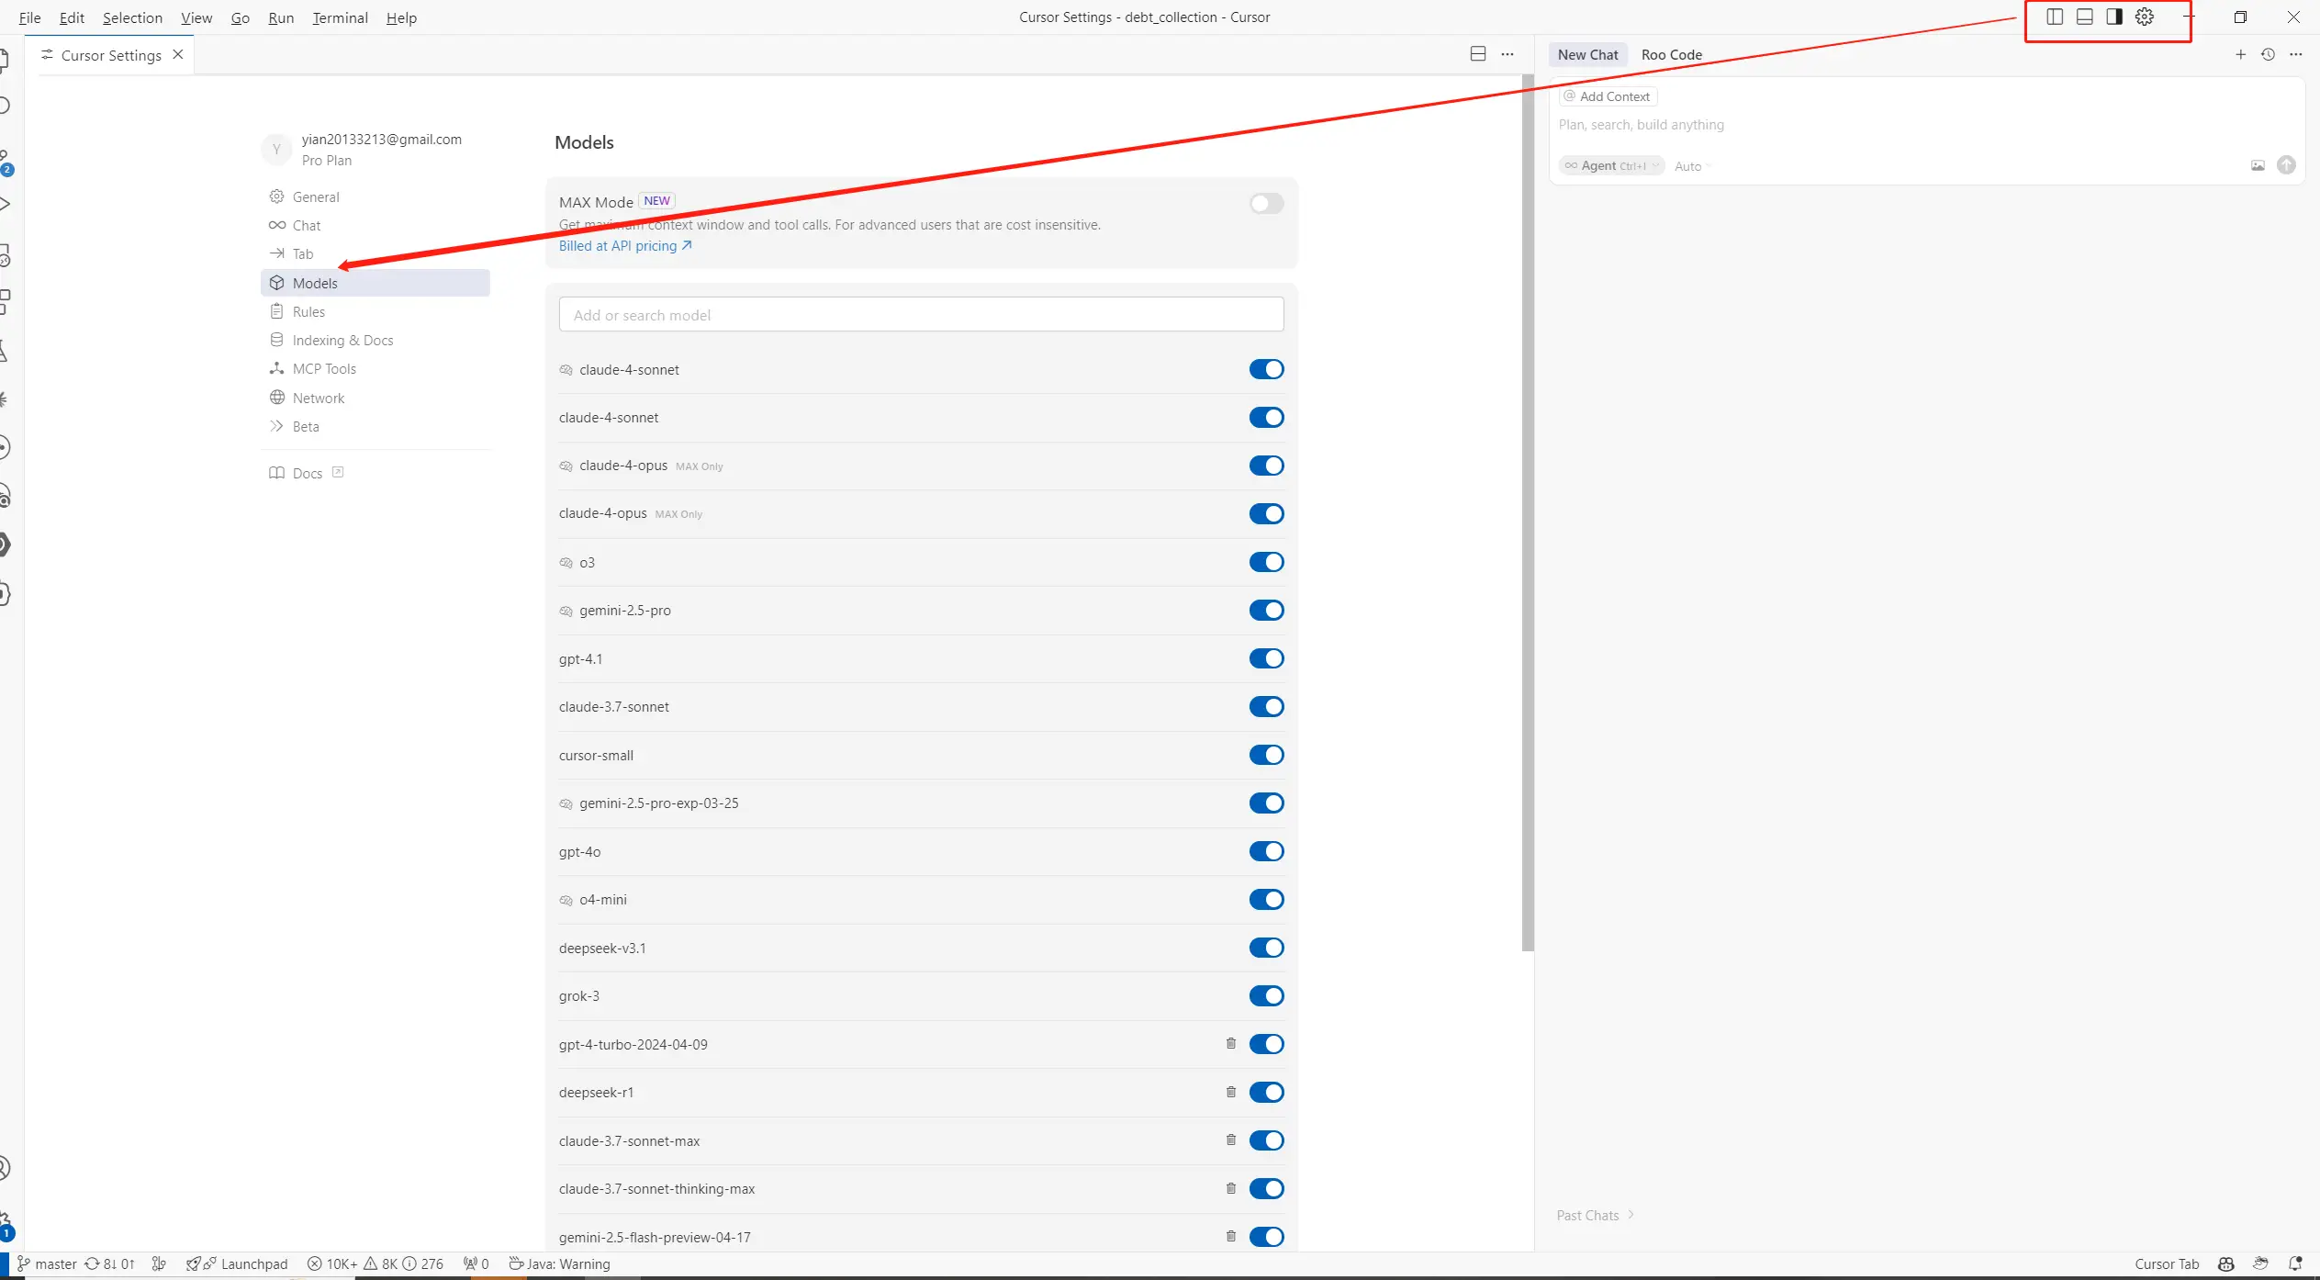Screen dimensions: 2320x1280
Task: Open editor more actions ellipsis
Action: coord(1507,54)
